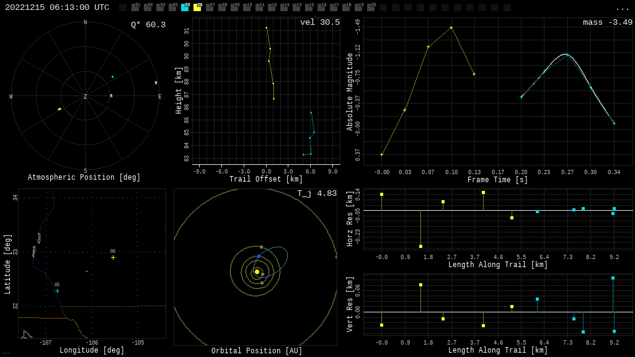Toggle the yellow station 06 indicator
The image size is (635, 357).
pos(197,7)
